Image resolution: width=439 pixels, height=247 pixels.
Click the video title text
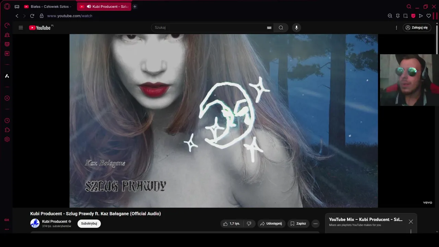95,214
